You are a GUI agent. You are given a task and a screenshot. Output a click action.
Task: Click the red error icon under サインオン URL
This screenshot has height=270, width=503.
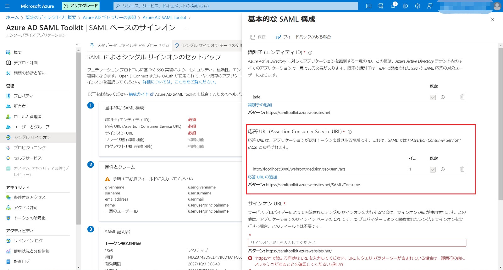point(250,258)
